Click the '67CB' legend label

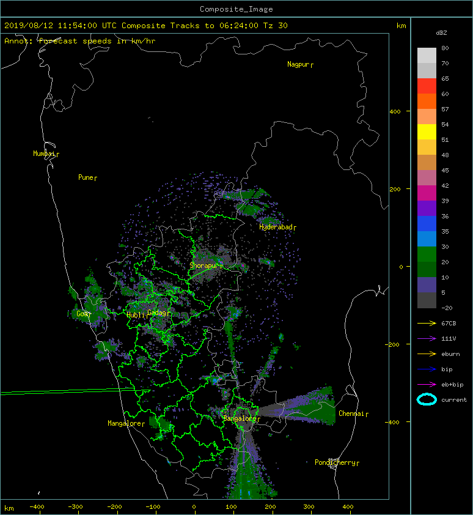coord(449,323)
